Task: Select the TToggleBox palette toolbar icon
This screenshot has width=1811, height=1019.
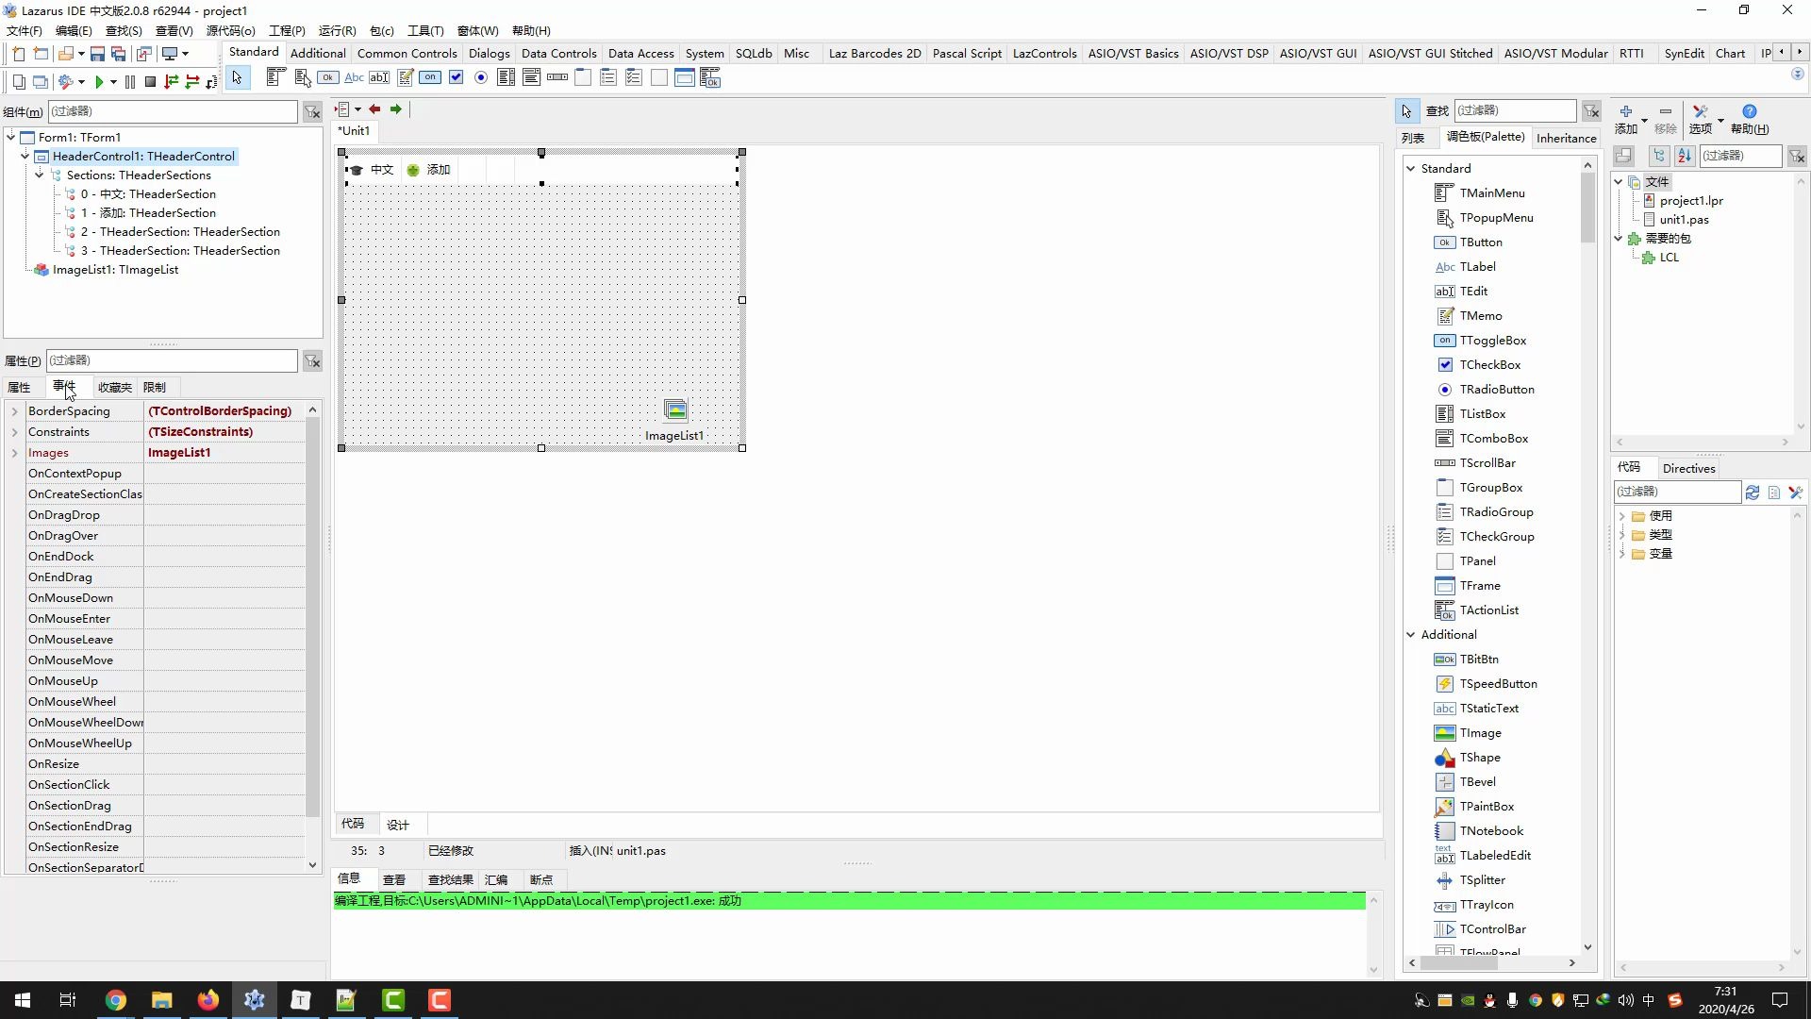Action: click(x=430, y=78)
